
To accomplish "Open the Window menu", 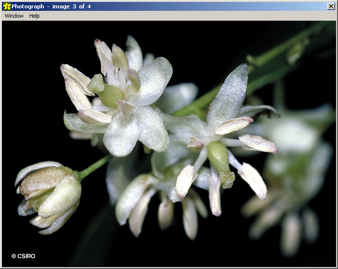I will [14, 16].
